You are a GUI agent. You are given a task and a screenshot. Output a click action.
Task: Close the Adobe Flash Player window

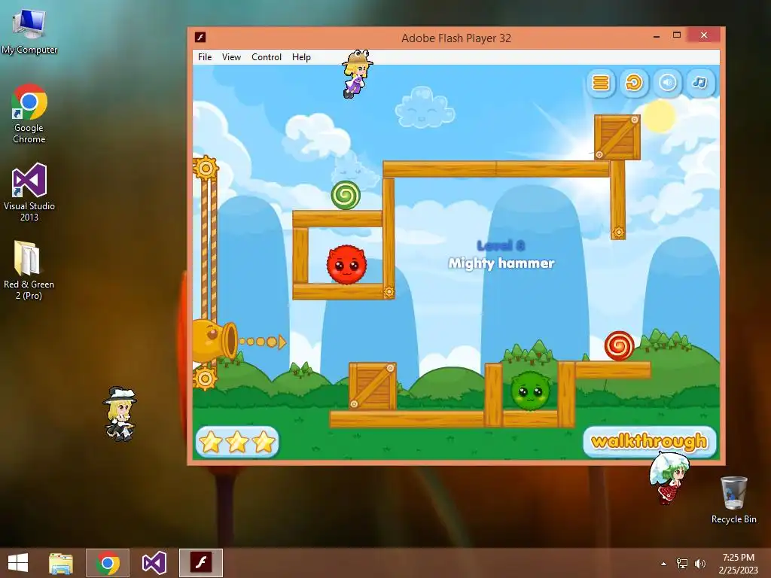704,35
